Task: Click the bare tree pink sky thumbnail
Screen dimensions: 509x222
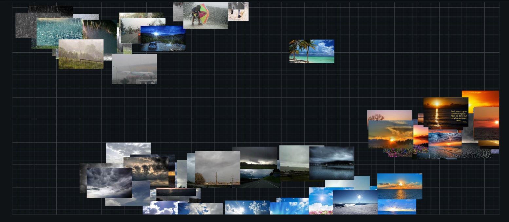Action: click(x=389, y=115)
